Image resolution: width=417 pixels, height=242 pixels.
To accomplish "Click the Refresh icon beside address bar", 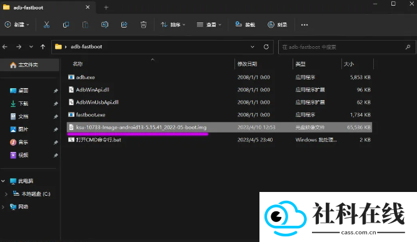I will (266, 47).
